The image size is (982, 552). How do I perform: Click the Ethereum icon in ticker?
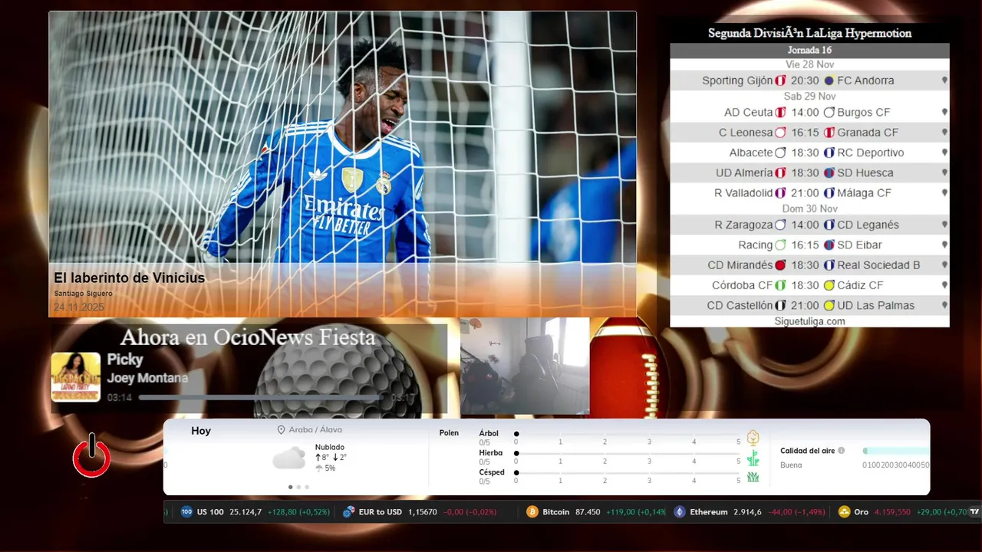coord(679,511)
